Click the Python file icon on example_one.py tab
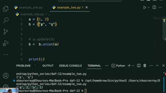The image size is (166, 93). (16, 7)
